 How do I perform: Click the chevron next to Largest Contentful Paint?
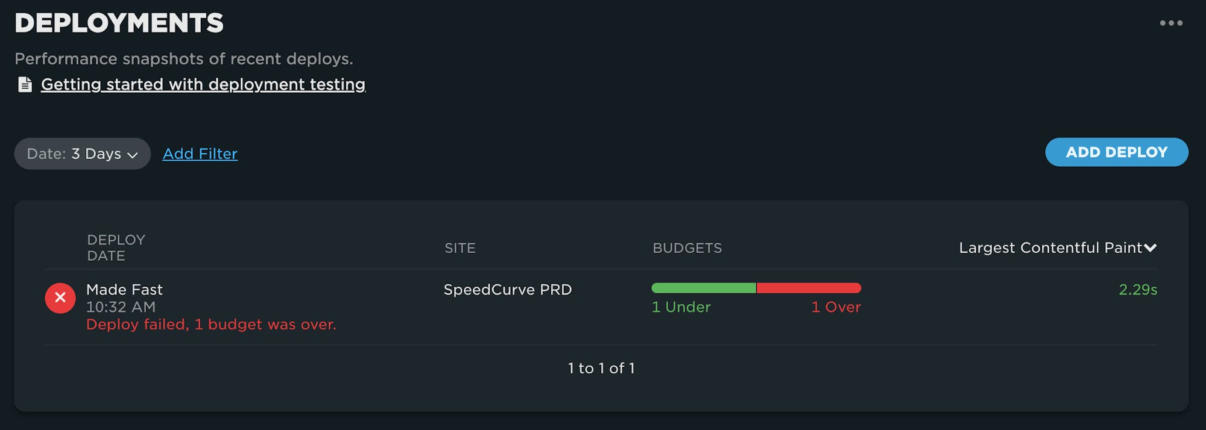(1151, 248)
